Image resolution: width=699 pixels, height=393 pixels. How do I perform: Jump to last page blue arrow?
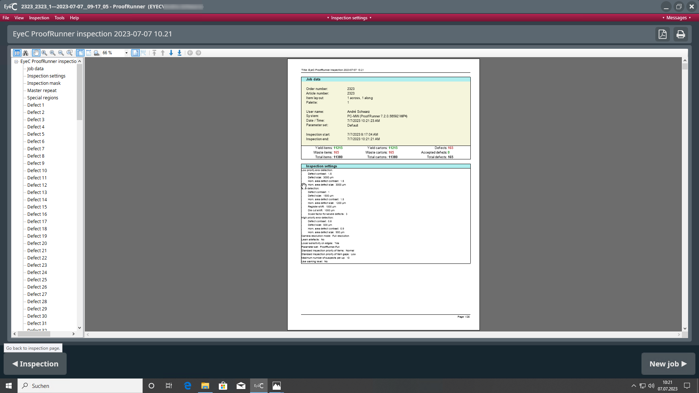[x=179, y=53]
